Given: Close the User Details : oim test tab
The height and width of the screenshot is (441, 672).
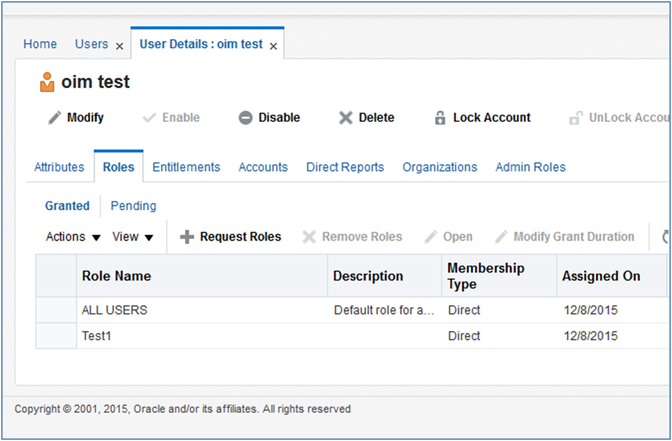Looking at the screenshot, I should (x=273, y=46).
